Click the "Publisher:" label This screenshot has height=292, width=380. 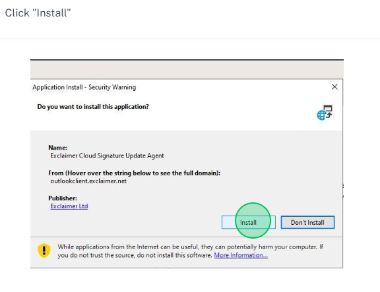coord(63,198)
